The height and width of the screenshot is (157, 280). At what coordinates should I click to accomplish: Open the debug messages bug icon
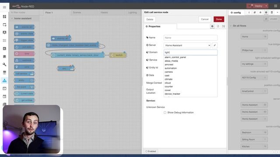point(260,13)
